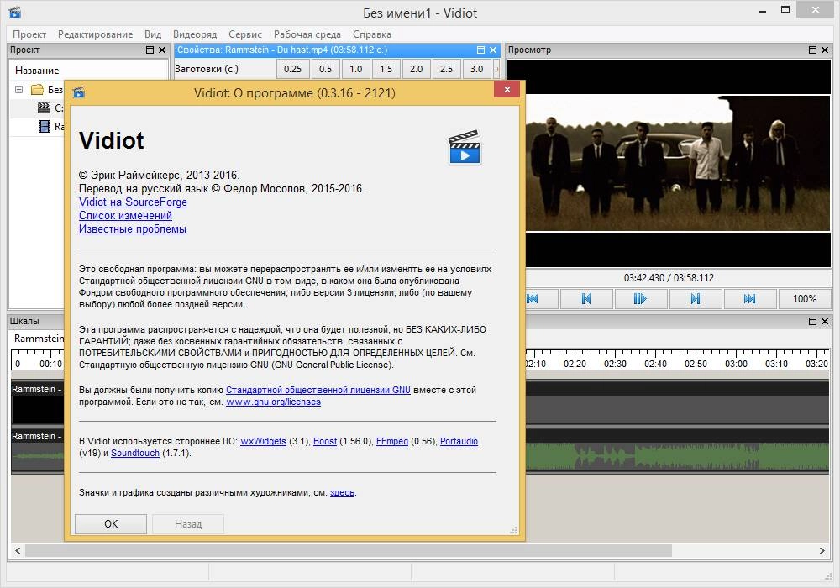Set clip length preset to 2.0 seconds
Screen dimensions: 840x588
417,69
